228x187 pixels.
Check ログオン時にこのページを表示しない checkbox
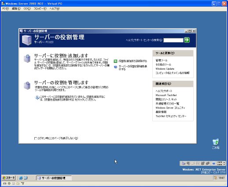36,138
